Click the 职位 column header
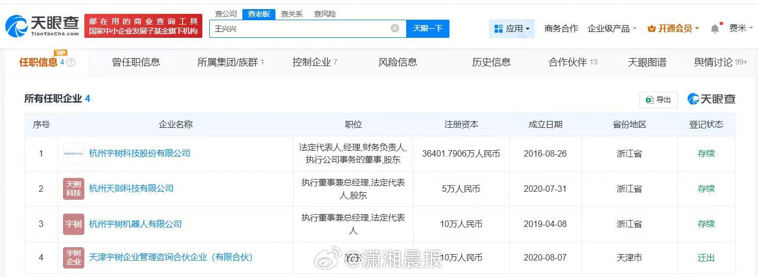 [353, 125]
